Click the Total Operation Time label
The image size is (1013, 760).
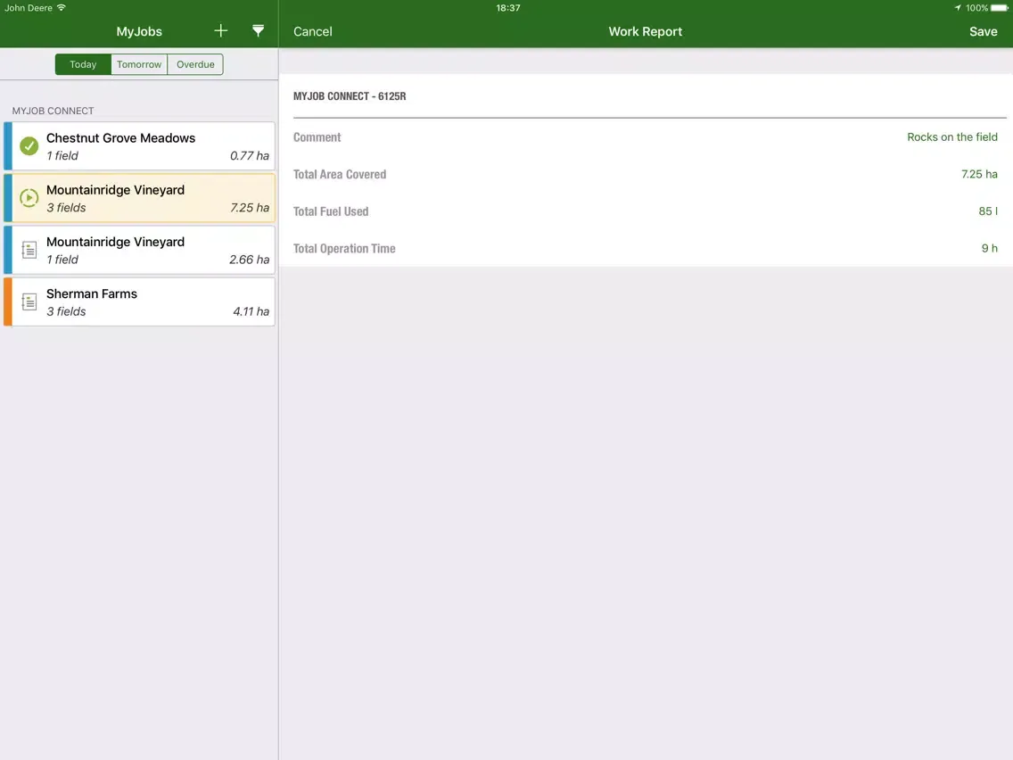pos(344,248)
